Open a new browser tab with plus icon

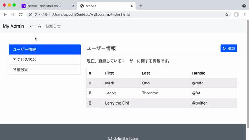(x=141, y=6)
